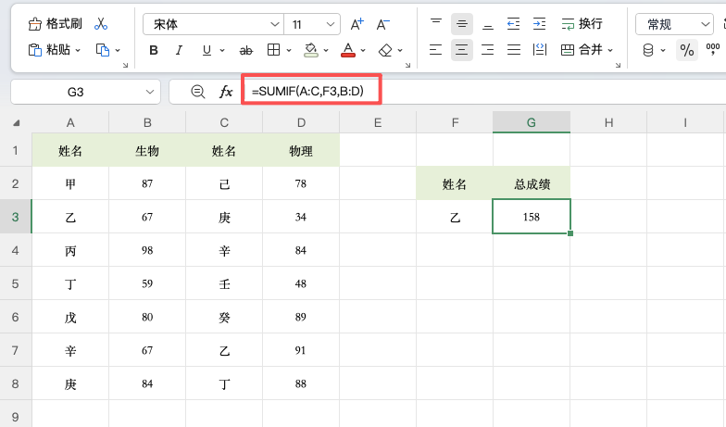Open font settings dialog launcher
726x427 pixels.
pos(407,65)
